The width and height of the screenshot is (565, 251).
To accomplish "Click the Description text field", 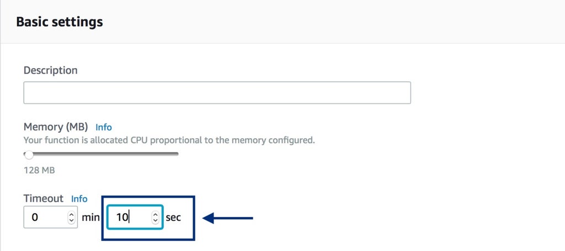I will 217,93.
